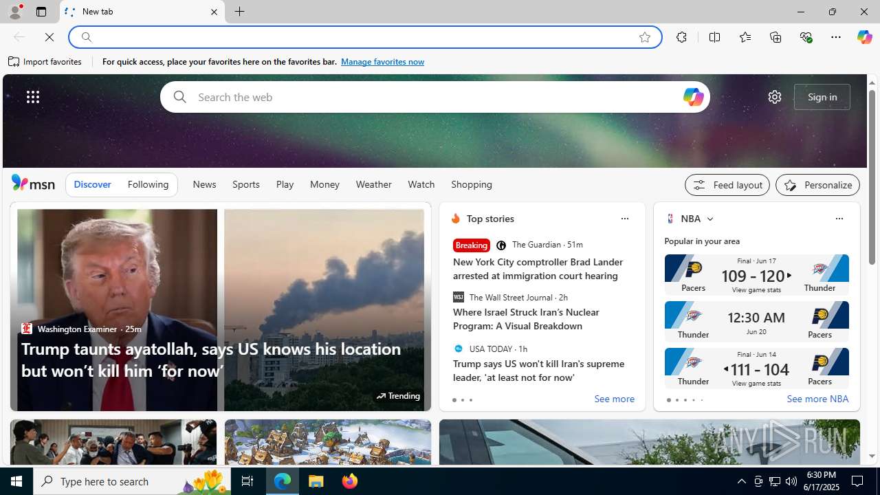Viewport: 880px width, 495px height.
Task: Add this page to favorites star
Action: click(645, 37)
